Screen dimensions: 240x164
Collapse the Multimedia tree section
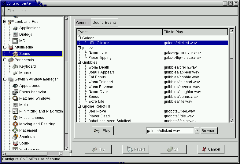click(x=5, y=47)
